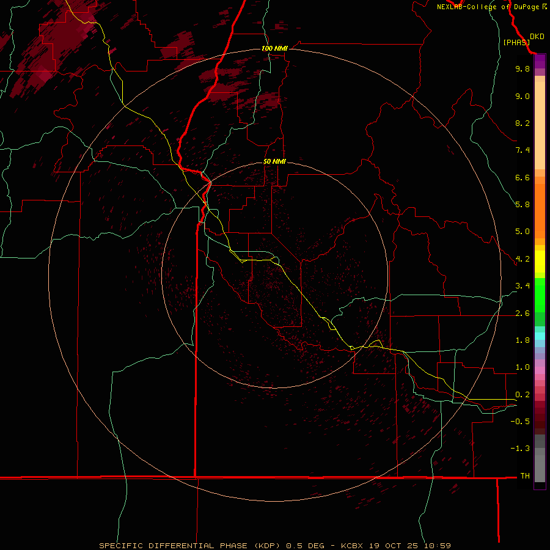Click the 1.8 scale value
The width and height of the screenshot is (550, 550).
click(522, 340)
